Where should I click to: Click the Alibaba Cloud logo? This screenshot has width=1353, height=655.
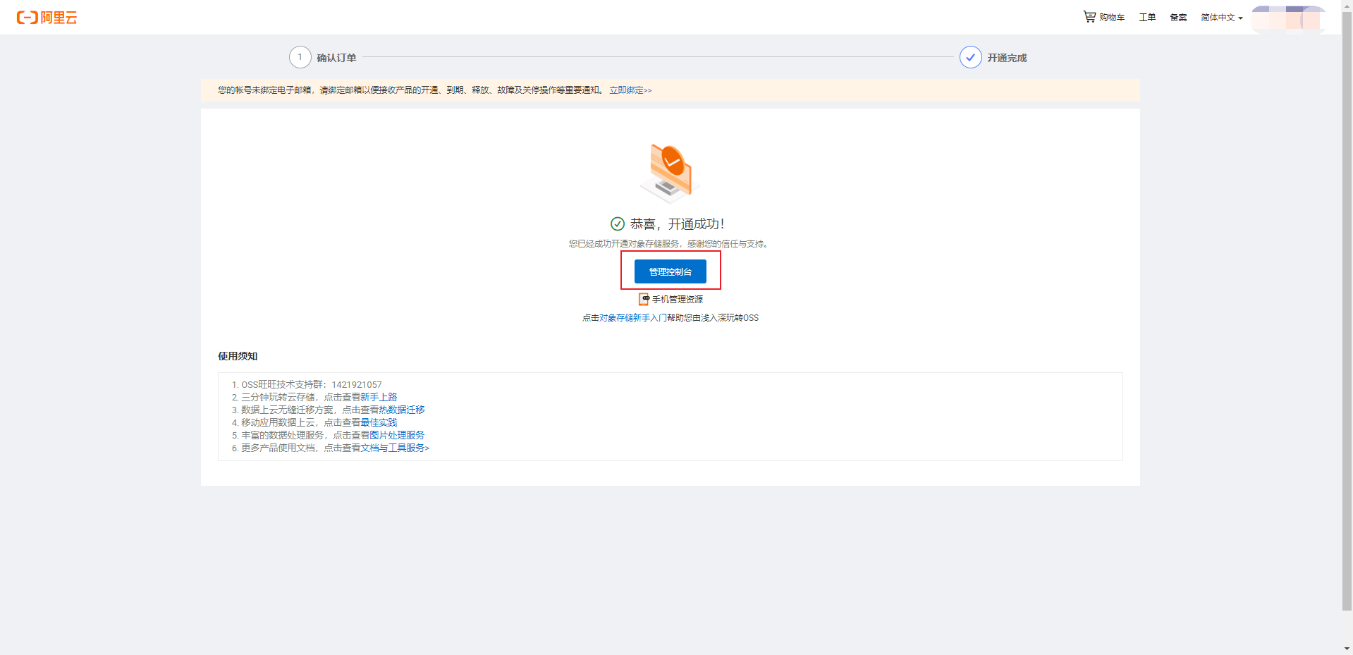click(x=46, y=18)
